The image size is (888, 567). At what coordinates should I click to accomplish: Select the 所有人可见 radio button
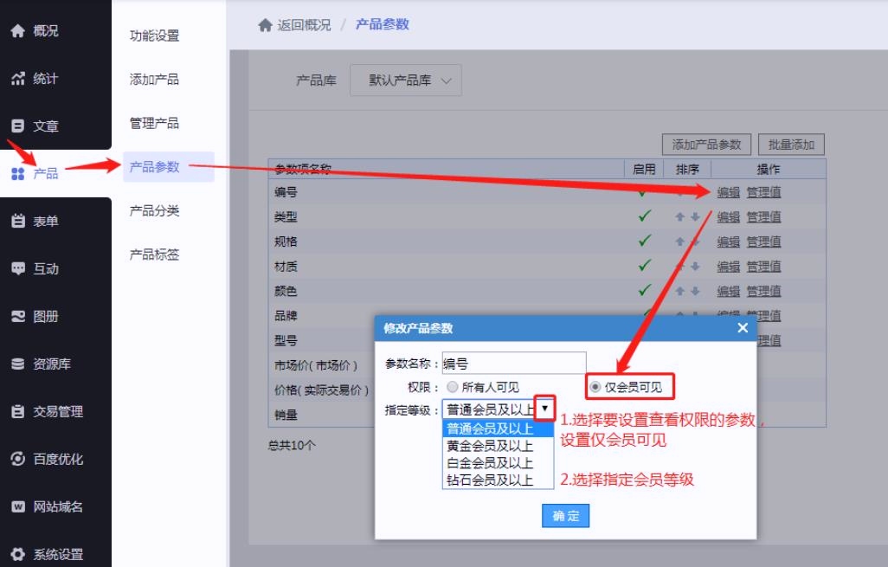pyautogui.click(x=453, y=387)
